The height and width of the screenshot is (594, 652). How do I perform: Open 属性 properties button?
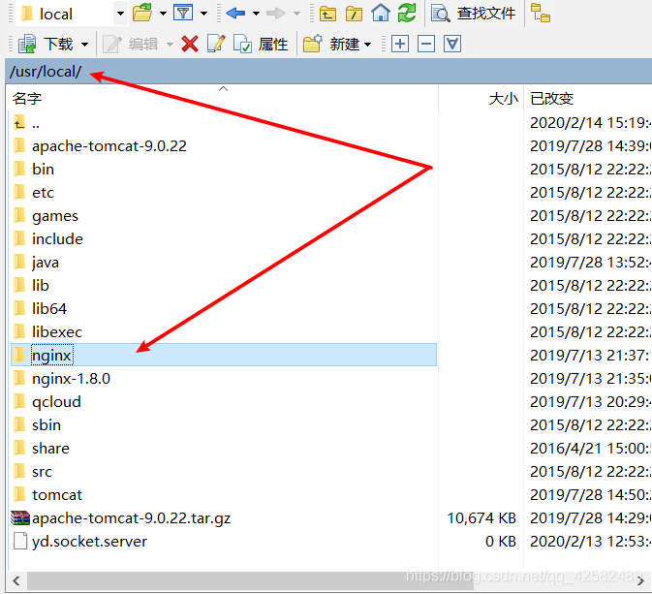pos(261,45)
